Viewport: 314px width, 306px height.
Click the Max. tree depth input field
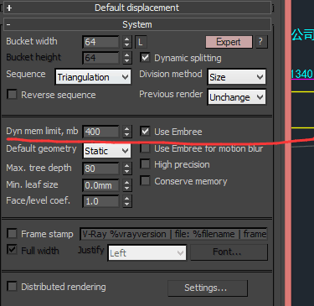[101, 169]
